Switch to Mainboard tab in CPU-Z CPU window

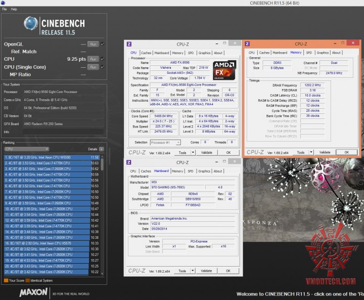point(162,53)
